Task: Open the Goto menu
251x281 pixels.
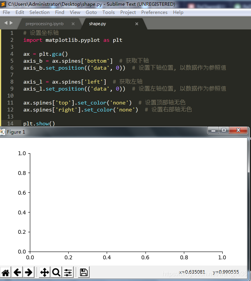Action: point(91,12)
